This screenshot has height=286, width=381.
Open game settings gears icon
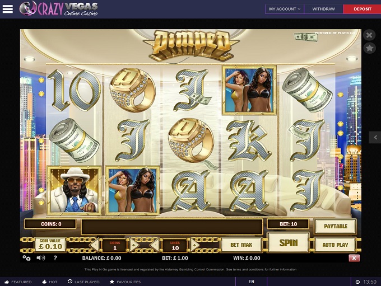[26, 258]
